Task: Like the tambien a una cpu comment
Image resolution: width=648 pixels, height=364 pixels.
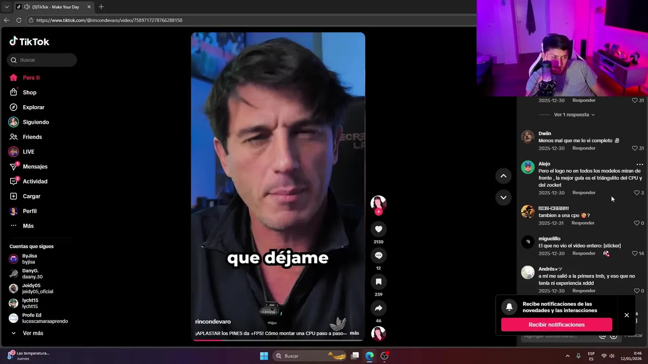Action: [637, 223]
